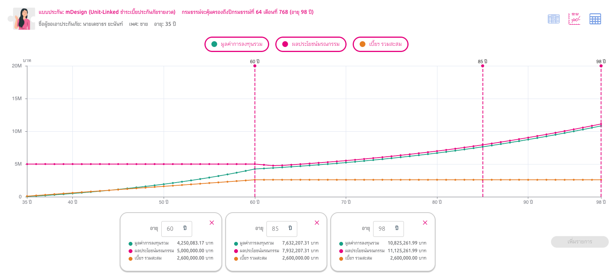Close the age 60 summary card
613x280 pixels.
(212, 223)
